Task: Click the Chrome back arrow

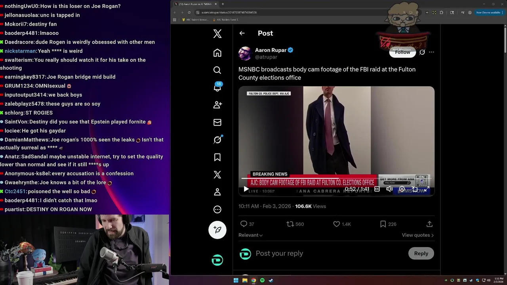Action: click(x=175, y=12)
